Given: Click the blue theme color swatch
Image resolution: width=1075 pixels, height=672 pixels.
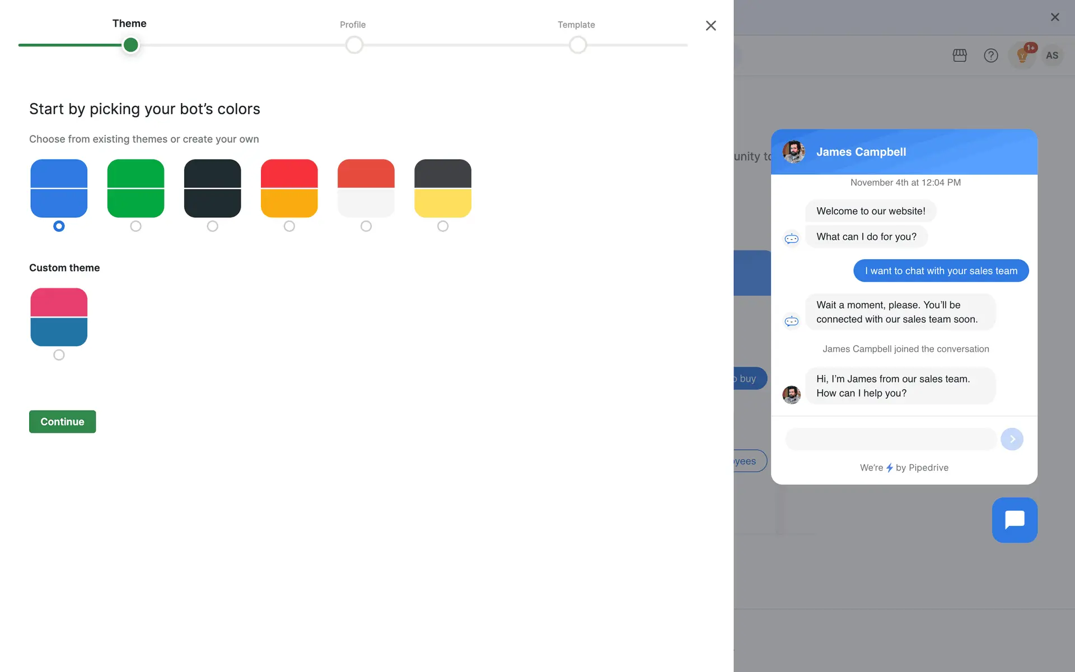Looking at the screenshot, I should [59, 188].
